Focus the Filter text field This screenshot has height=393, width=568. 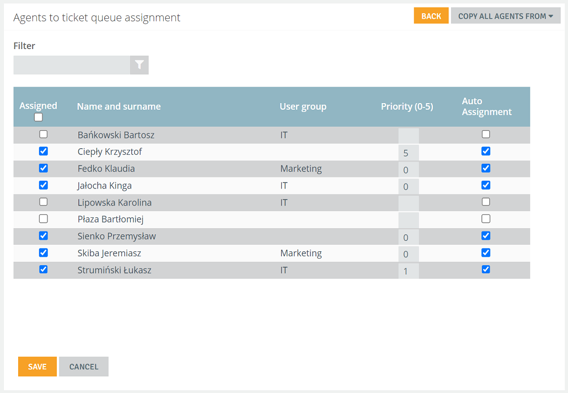click(x=72, y=65)
